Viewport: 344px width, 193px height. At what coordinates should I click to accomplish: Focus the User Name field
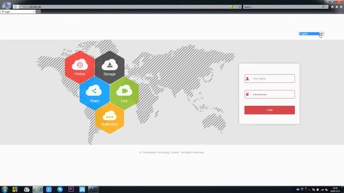coord(270,79)
